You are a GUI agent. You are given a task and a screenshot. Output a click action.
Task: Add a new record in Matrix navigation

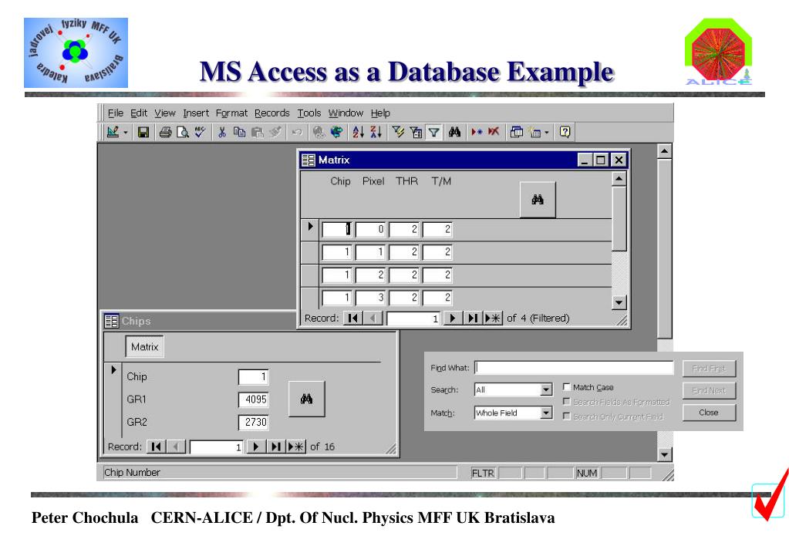point(493,318)
